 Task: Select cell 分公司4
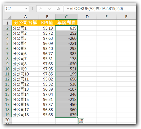25,43
